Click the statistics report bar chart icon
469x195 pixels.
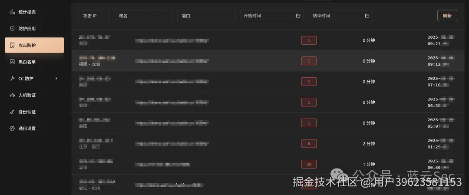pyautogui.click(x=12, y=12)
